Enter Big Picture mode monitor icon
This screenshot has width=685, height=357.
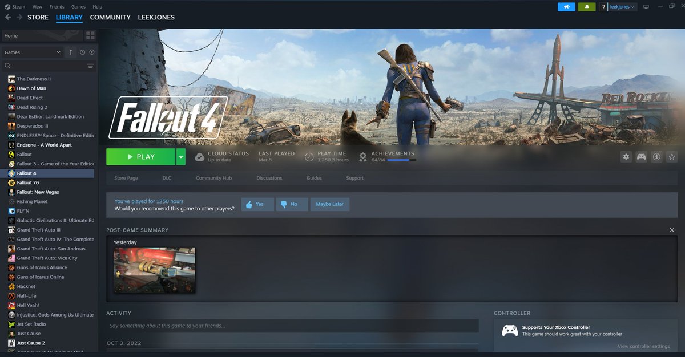click(646, 7)
